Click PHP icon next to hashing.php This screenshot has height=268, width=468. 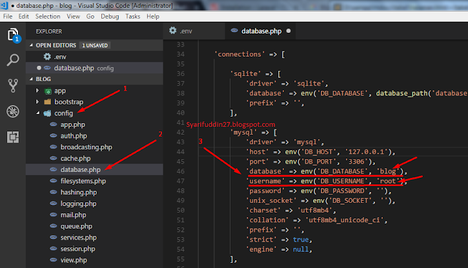[x=54, y=192]
